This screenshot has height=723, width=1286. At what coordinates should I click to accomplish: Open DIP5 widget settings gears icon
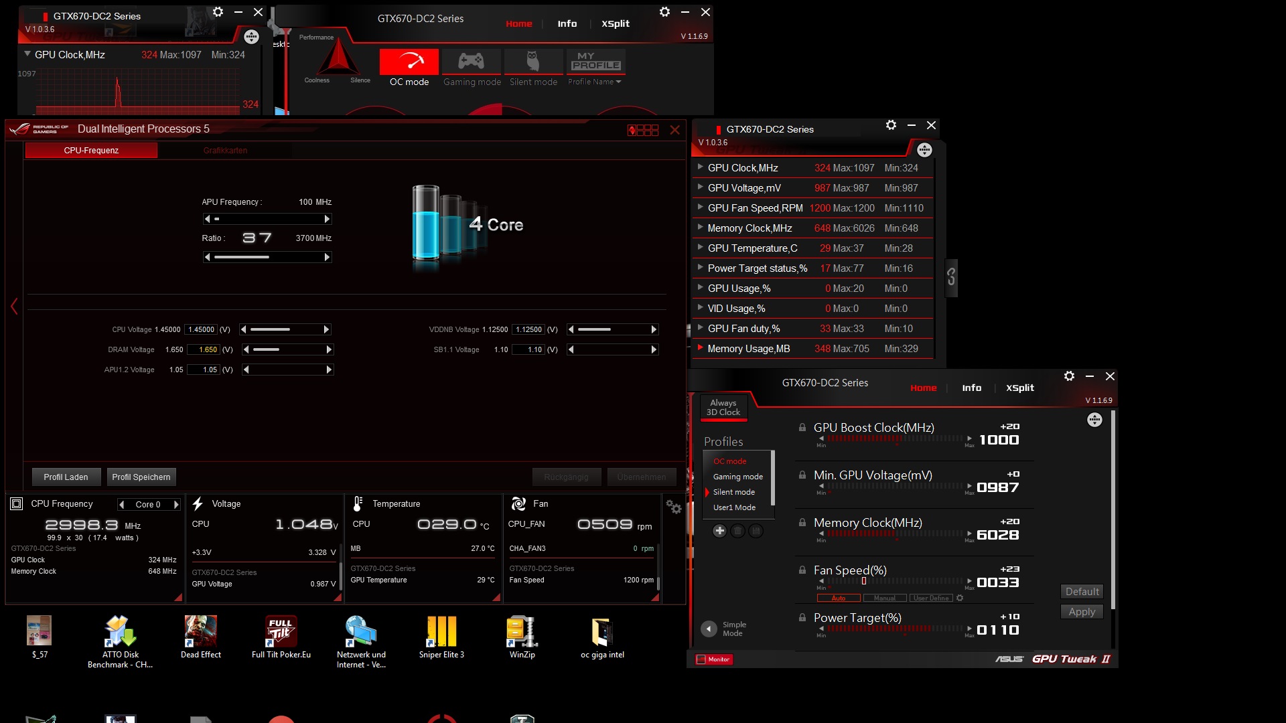674,507
